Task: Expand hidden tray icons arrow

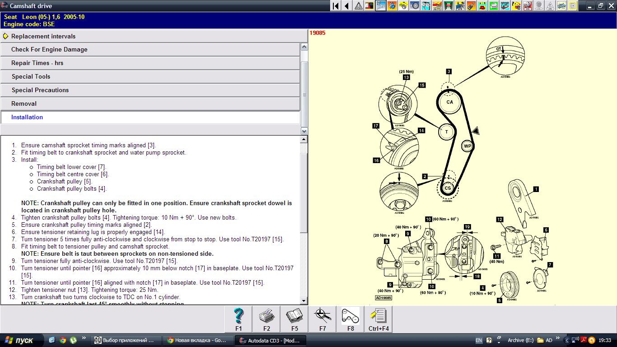Action: click(x=567, y=340)
